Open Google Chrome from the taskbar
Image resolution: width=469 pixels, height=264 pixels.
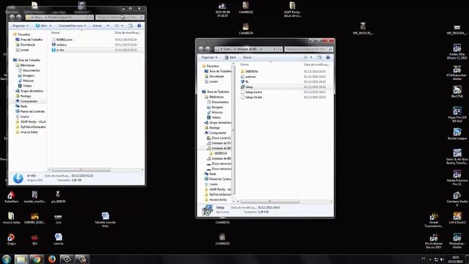[x=37, y=259]
